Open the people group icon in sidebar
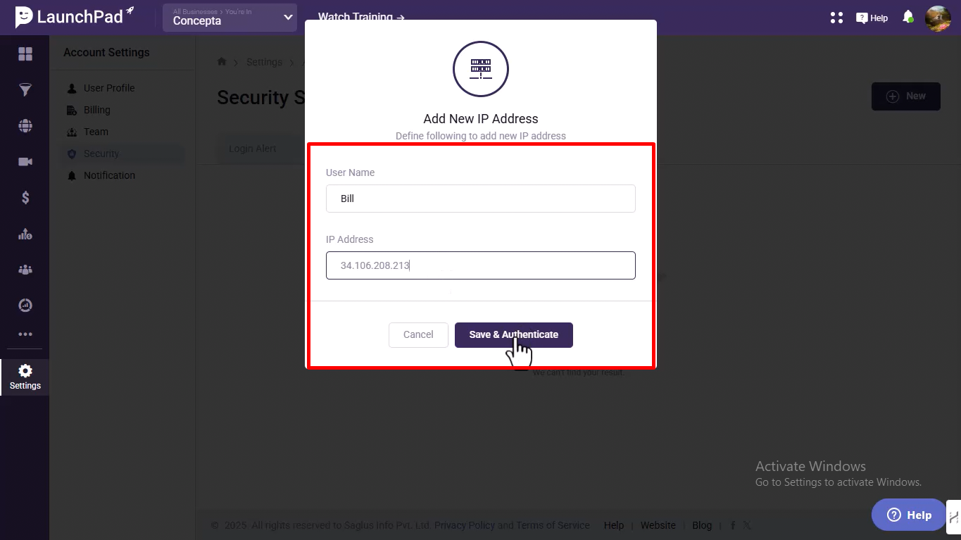Image resolution: width=961 pixels, height=540 pixels. coord(25,270)
